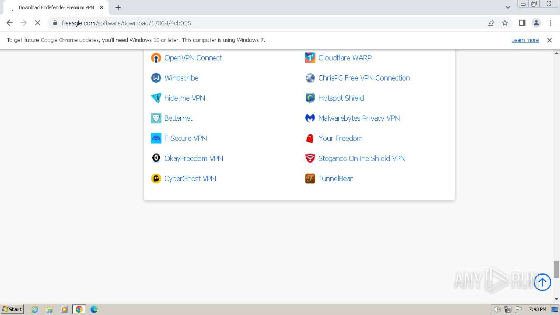Open the OkayFreedom VPN link
Image resolution: width=560 pixels, height=315 pixels.
point(194,158)
